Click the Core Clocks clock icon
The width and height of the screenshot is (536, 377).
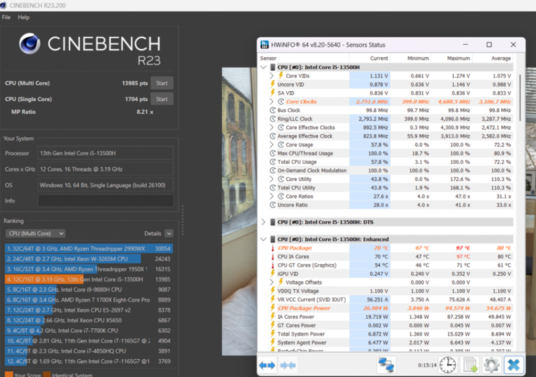[x=281, y=102]
